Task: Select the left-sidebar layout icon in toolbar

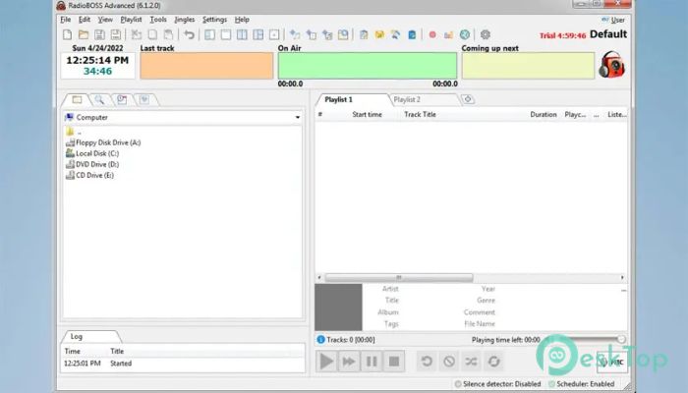Action: coord(209,34)
